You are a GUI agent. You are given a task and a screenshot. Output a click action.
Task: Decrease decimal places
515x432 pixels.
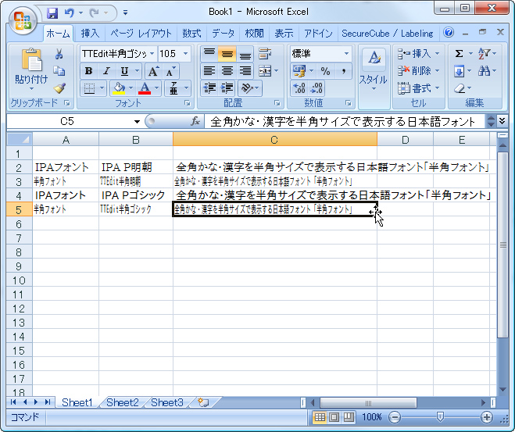317,88
